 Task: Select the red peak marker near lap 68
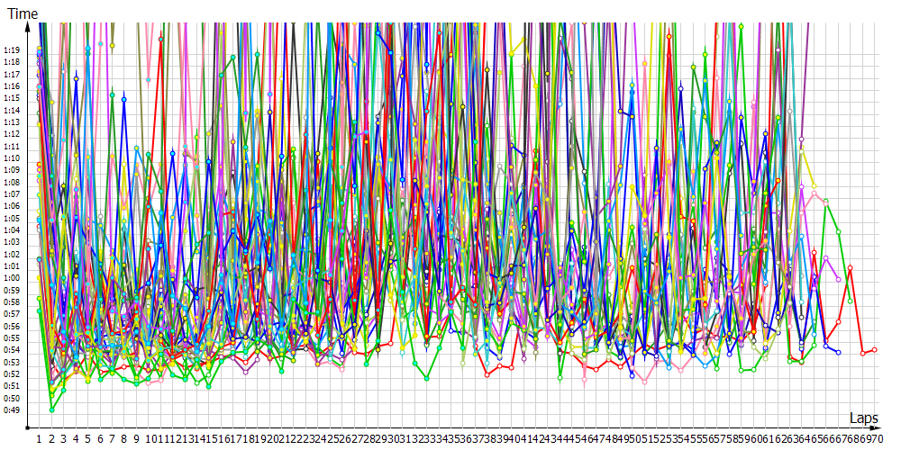point(850,267)
